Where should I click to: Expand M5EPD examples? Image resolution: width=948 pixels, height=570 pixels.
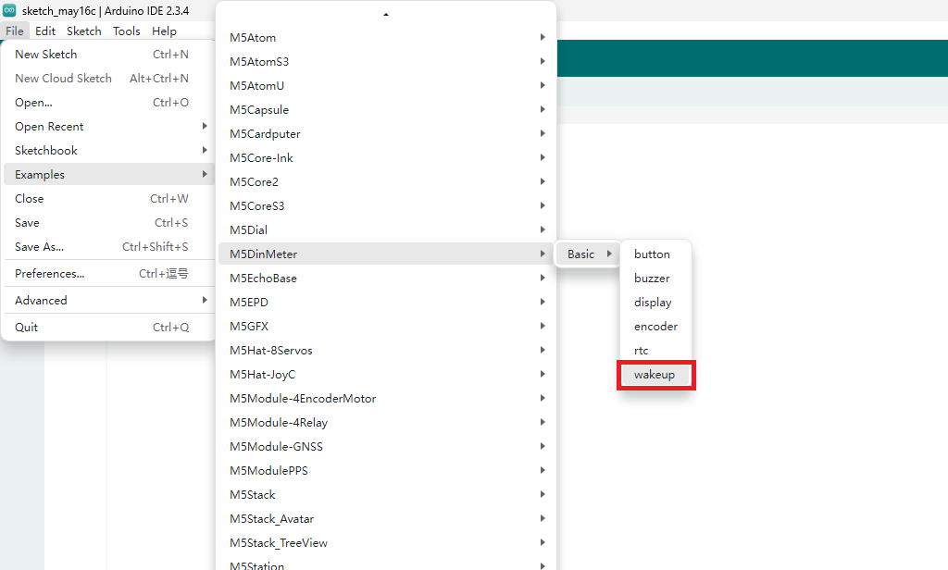(386, 303)
